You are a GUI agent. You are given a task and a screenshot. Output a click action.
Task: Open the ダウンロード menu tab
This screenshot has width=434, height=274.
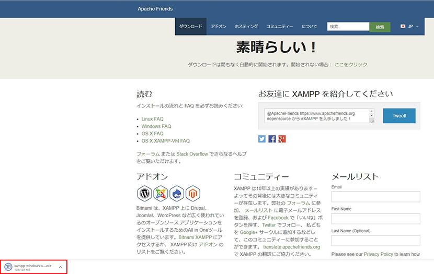coord(191,27)
